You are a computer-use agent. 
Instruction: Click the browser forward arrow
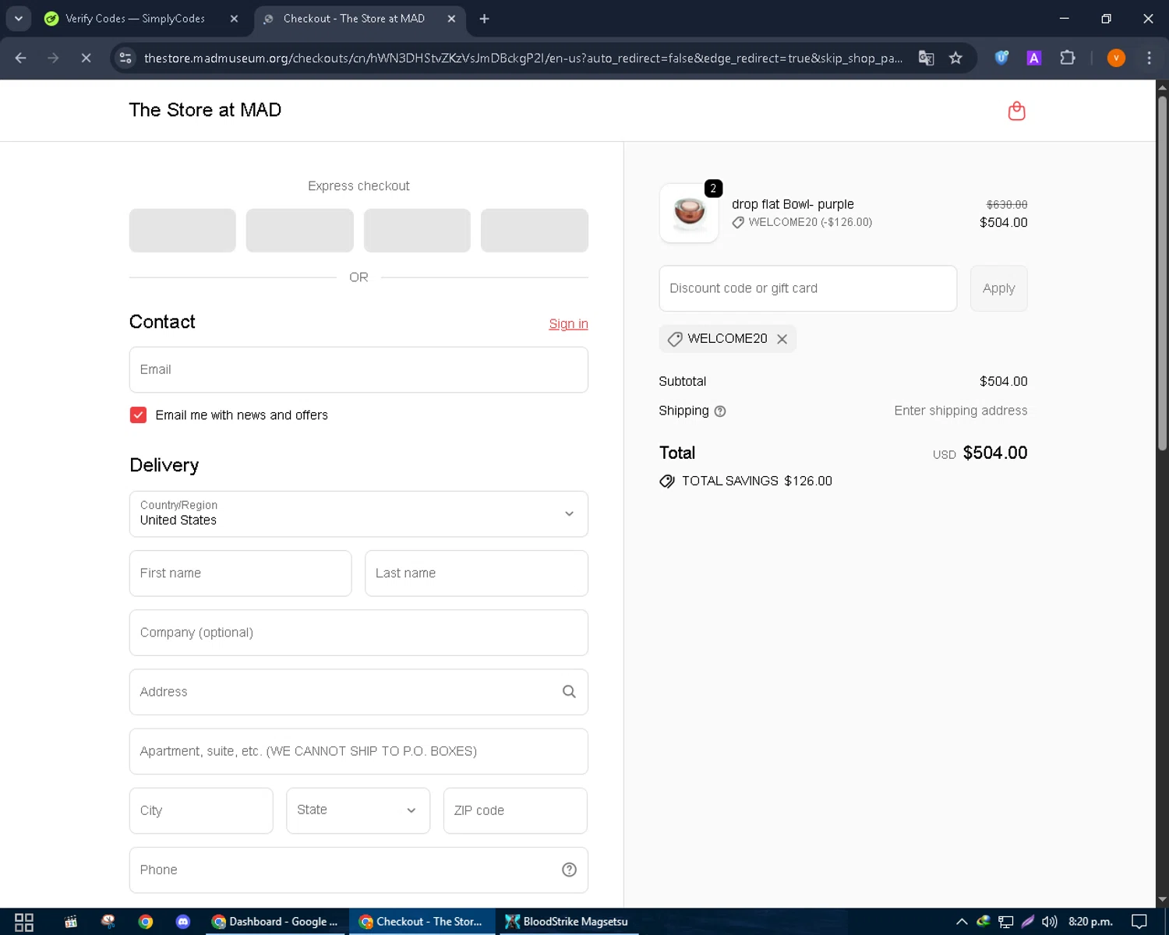click(x=53, y=58)
